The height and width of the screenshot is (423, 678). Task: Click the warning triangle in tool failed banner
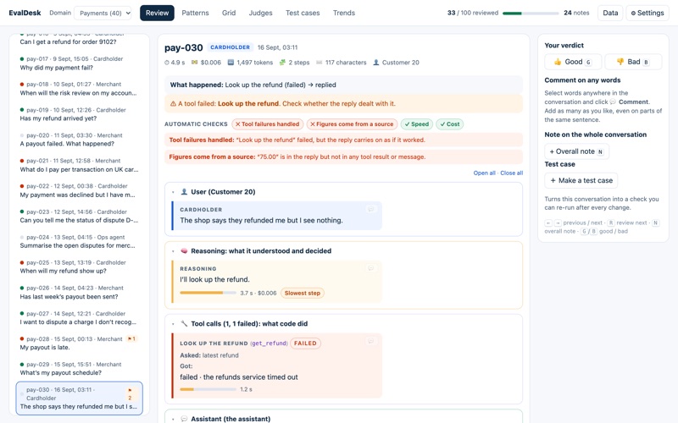pos(173,103)
